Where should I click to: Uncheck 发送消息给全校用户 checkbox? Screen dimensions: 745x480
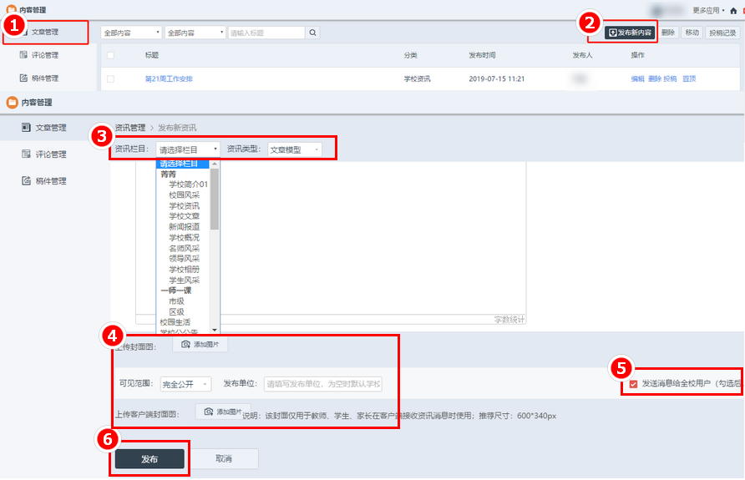[634, 384]
